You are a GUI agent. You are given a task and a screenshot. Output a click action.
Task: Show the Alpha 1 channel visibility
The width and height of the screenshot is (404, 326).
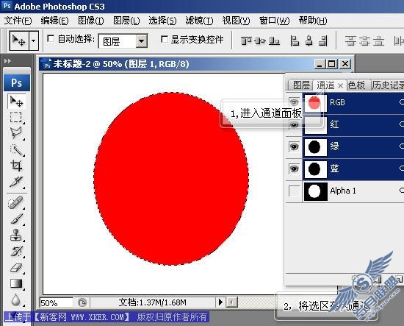[x=295, y=191]
